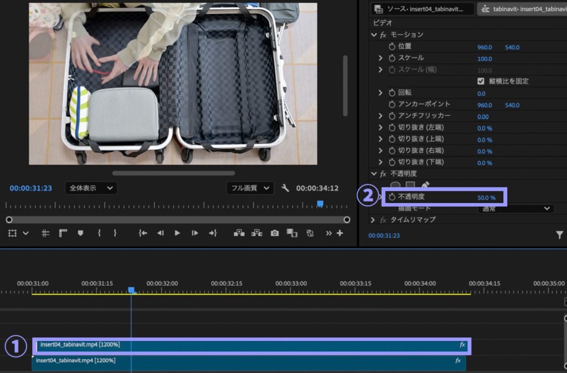
Task: Open the button editor plus icon
Action: tap(339, 233)
